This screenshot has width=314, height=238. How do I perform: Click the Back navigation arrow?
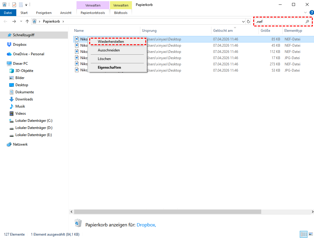point(6,21)
